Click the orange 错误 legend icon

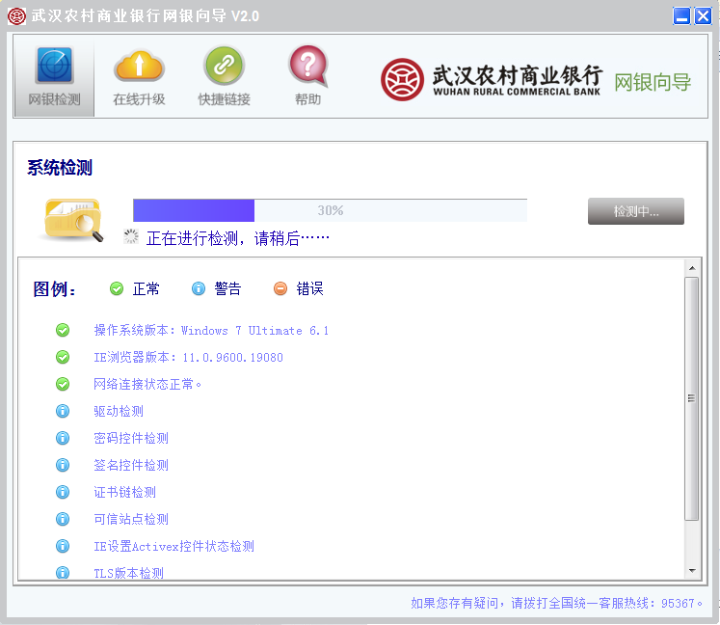point(280,288)
